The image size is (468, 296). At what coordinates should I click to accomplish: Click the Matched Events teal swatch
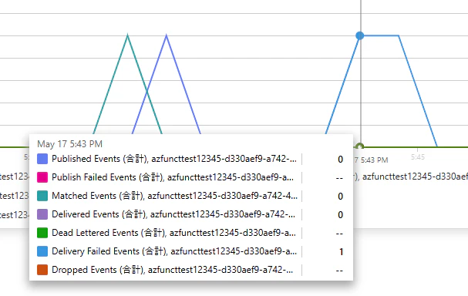(42, 196)
